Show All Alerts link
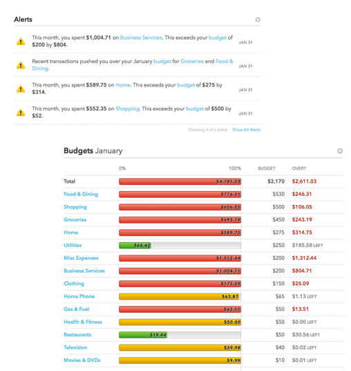Viewport: 351px width, 371px height. click(247, 129)
